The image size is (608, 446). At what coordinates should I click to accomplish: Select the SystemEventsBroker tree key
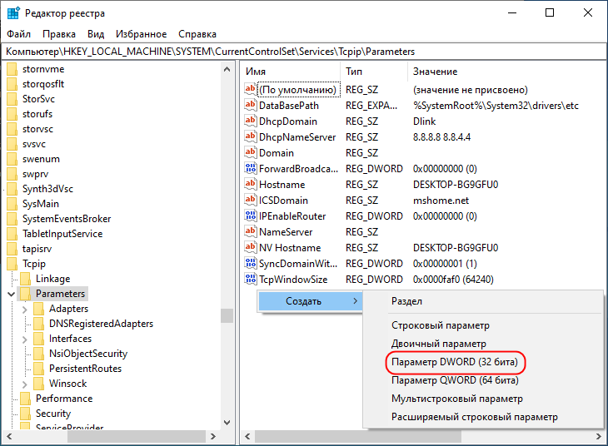point(67,219)
